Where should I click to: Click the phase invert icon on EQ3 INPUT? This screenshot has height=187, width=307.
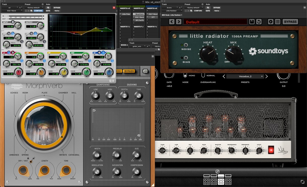(x=13, y=22)
